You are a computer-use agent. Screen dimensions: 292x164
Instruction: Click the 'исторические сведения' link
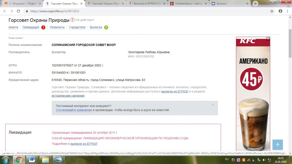pyautogui.click(x=68, y=96)
